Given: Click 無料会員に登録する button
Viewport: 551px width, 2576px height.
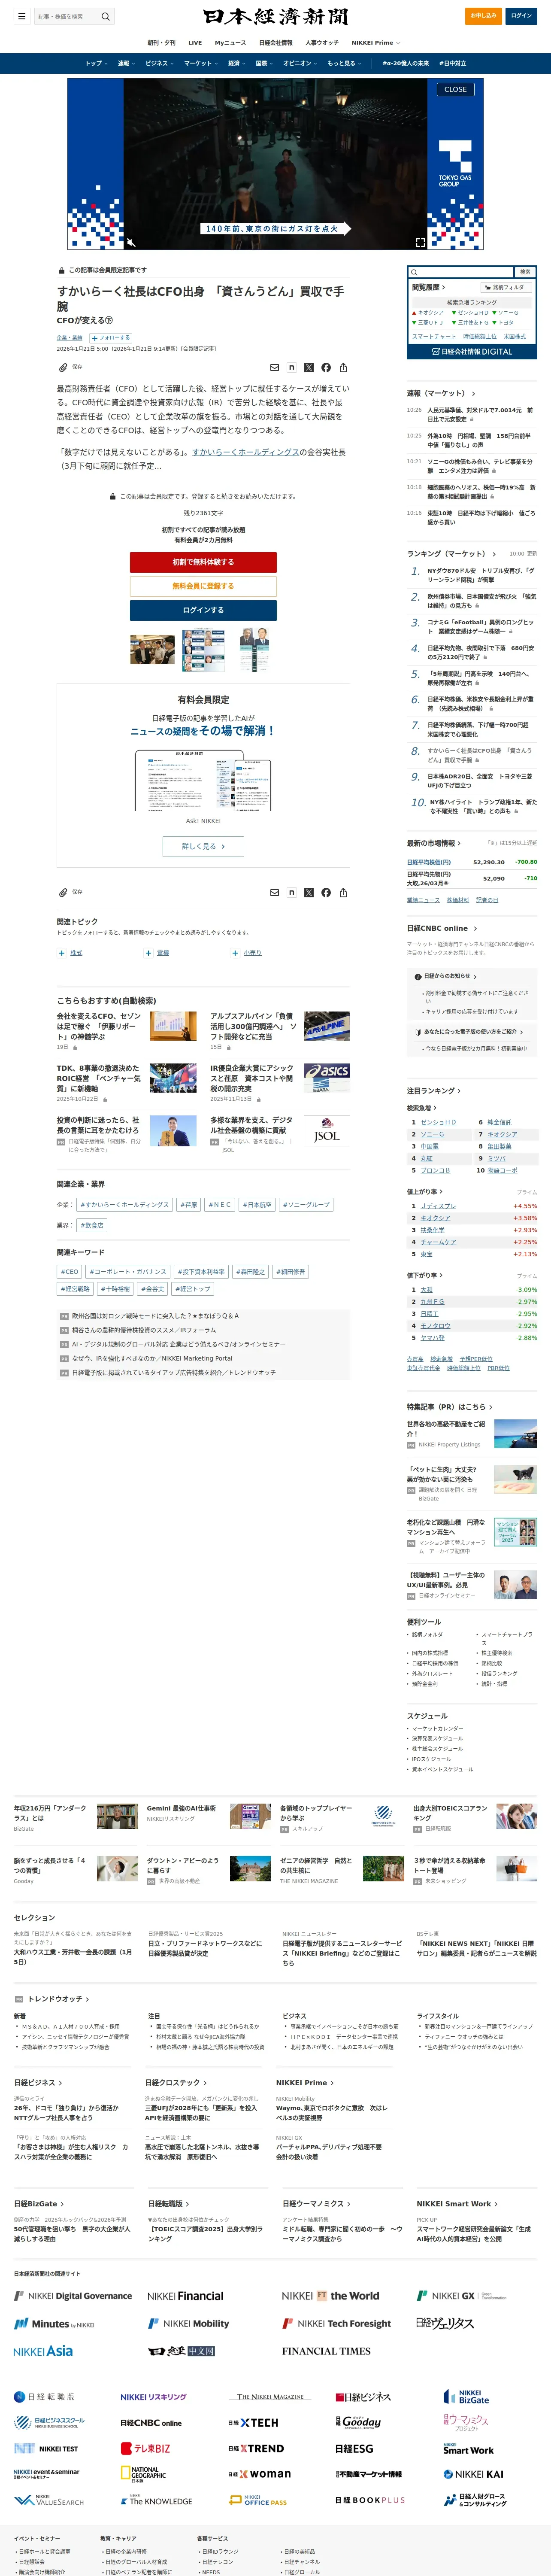Looking at the screenshot, I should coord(203,586).
